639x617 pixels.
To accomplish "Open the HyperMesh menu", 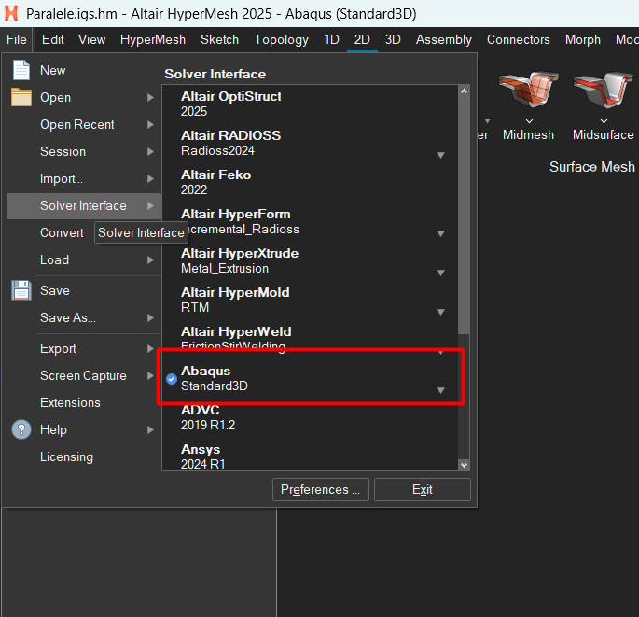I will [153, 39].
